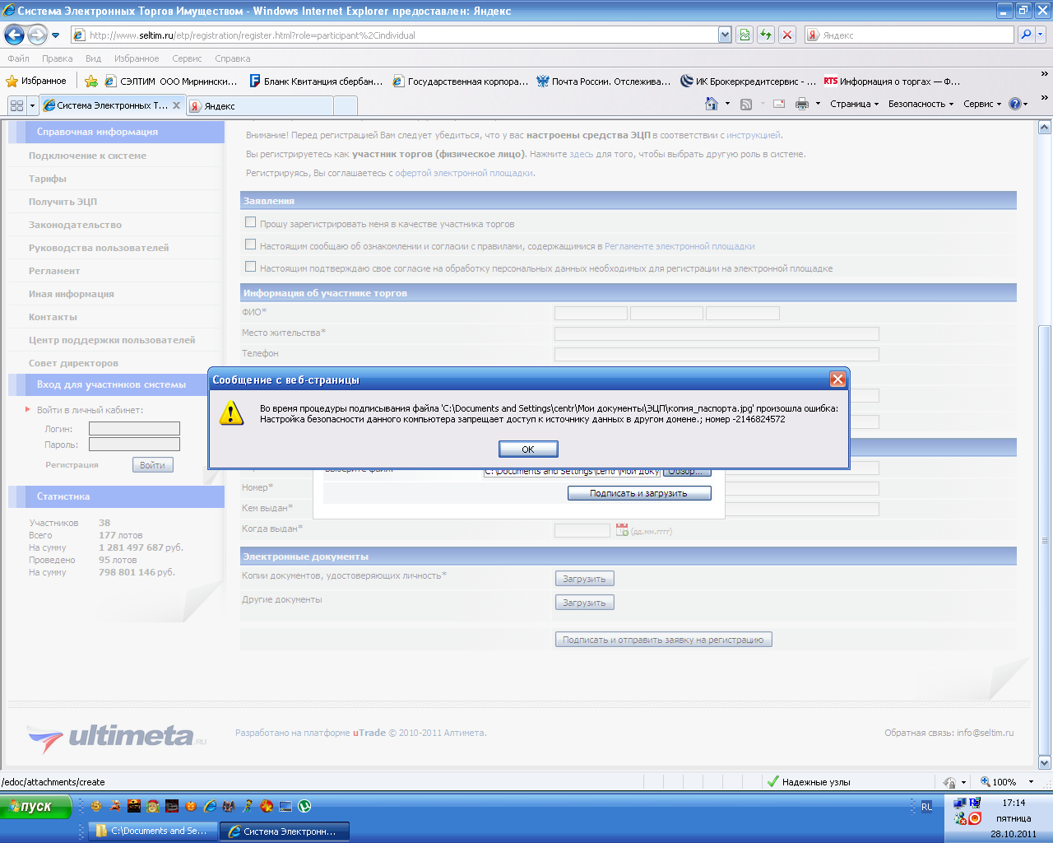The height and width of the screenshot is (843, 1053).
Task: Click the Refresh page icon
Action: (766, 35)
